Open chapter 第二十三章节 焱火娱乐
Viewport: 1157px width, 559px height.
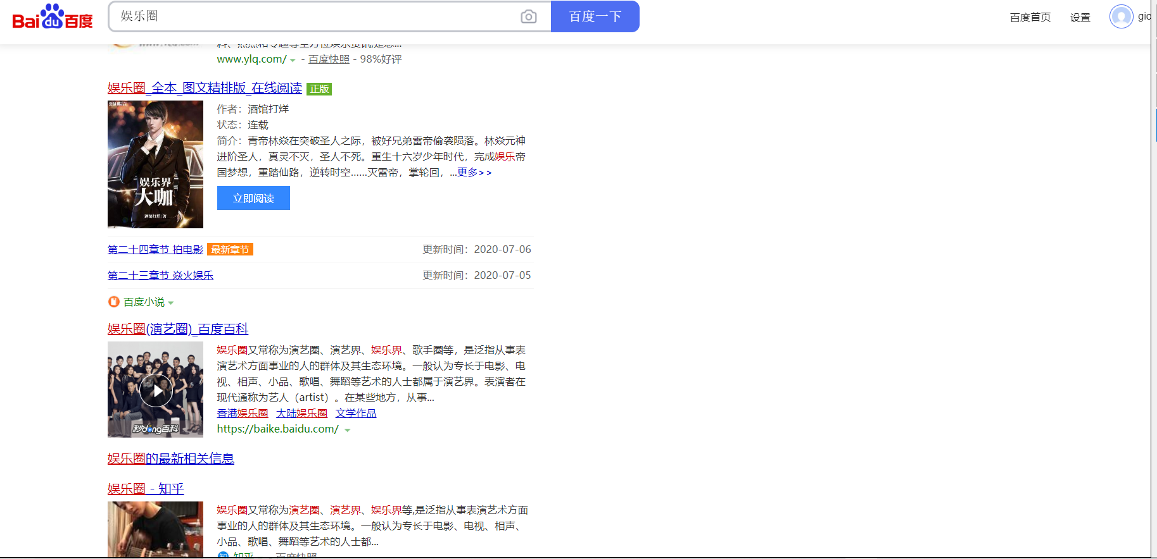[160, 275]
